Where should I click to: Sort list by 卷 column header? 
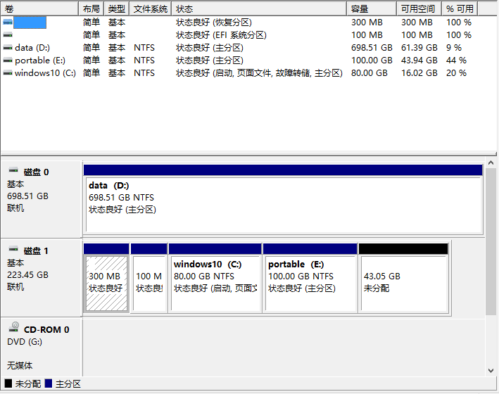39,8
